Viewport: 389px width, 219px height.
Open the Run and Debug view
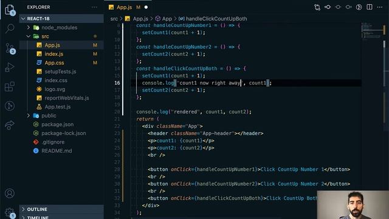(10, 68)
